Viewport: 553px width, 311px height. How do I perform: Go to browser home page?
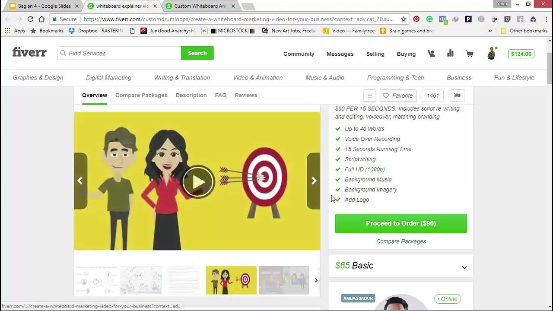point(41,19)
